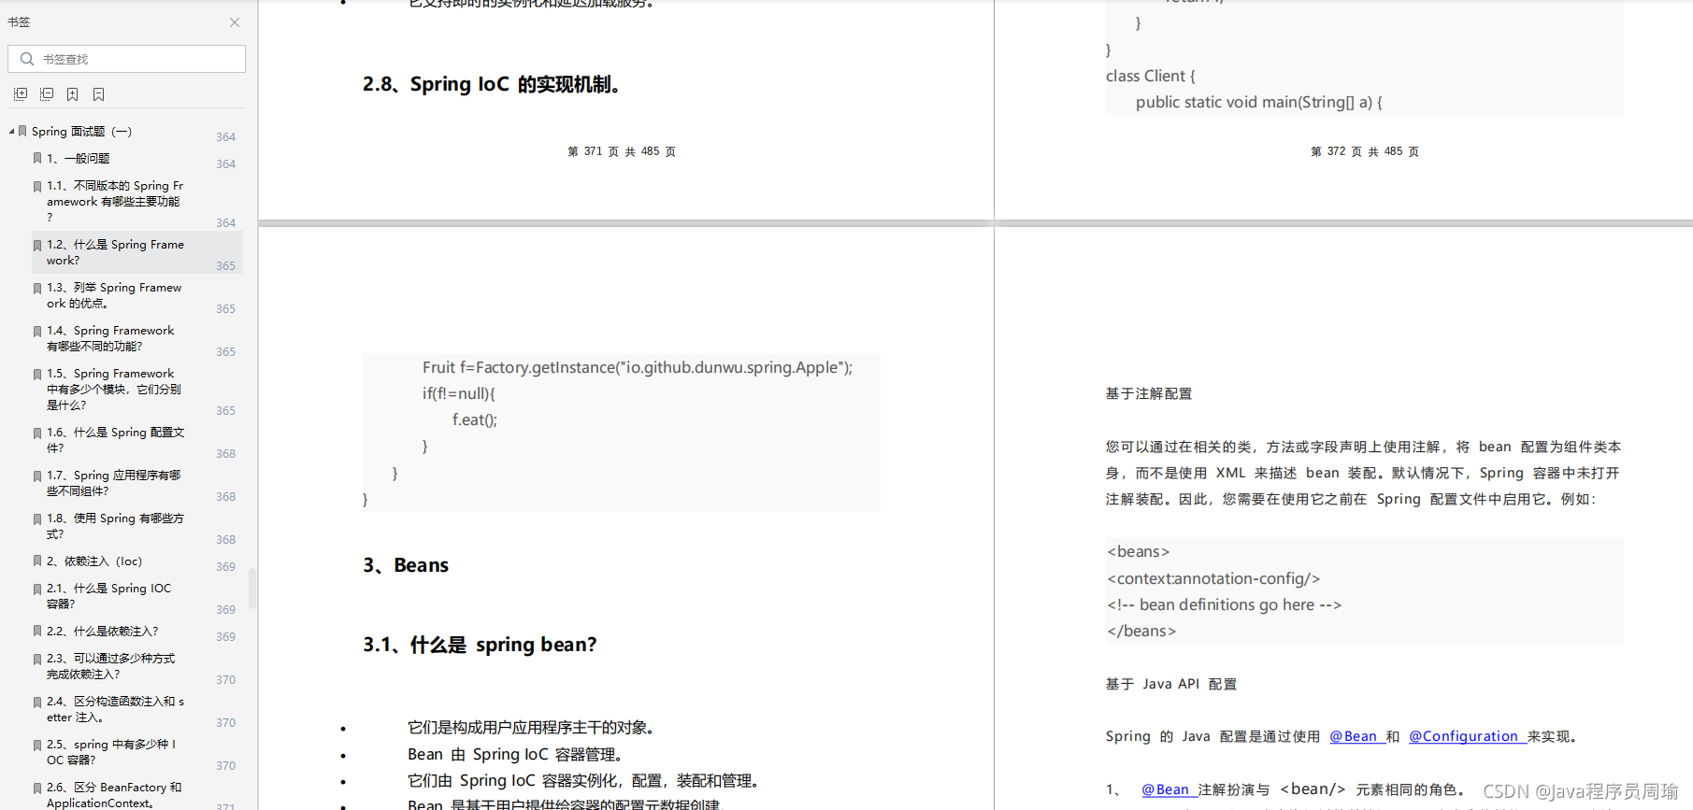The width and height of the screenshot is (1693, 810).
Task: Collapse the Spring 面试题 (一) tree node
Action: 11,131
